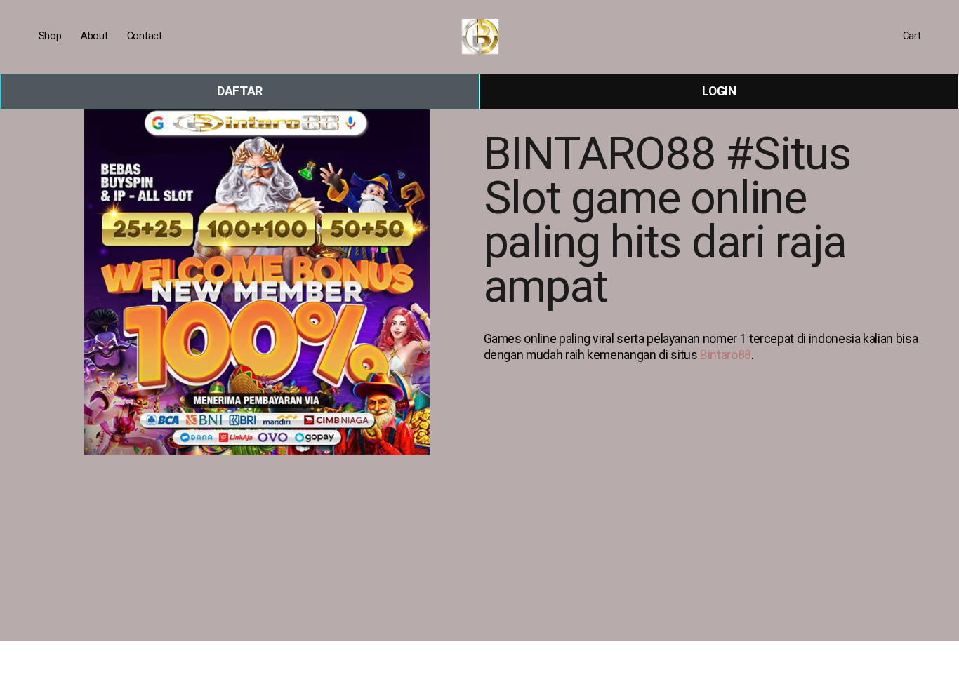Open the Shop menu link
This screenshot has width=959, height=677.
(50, 36)
